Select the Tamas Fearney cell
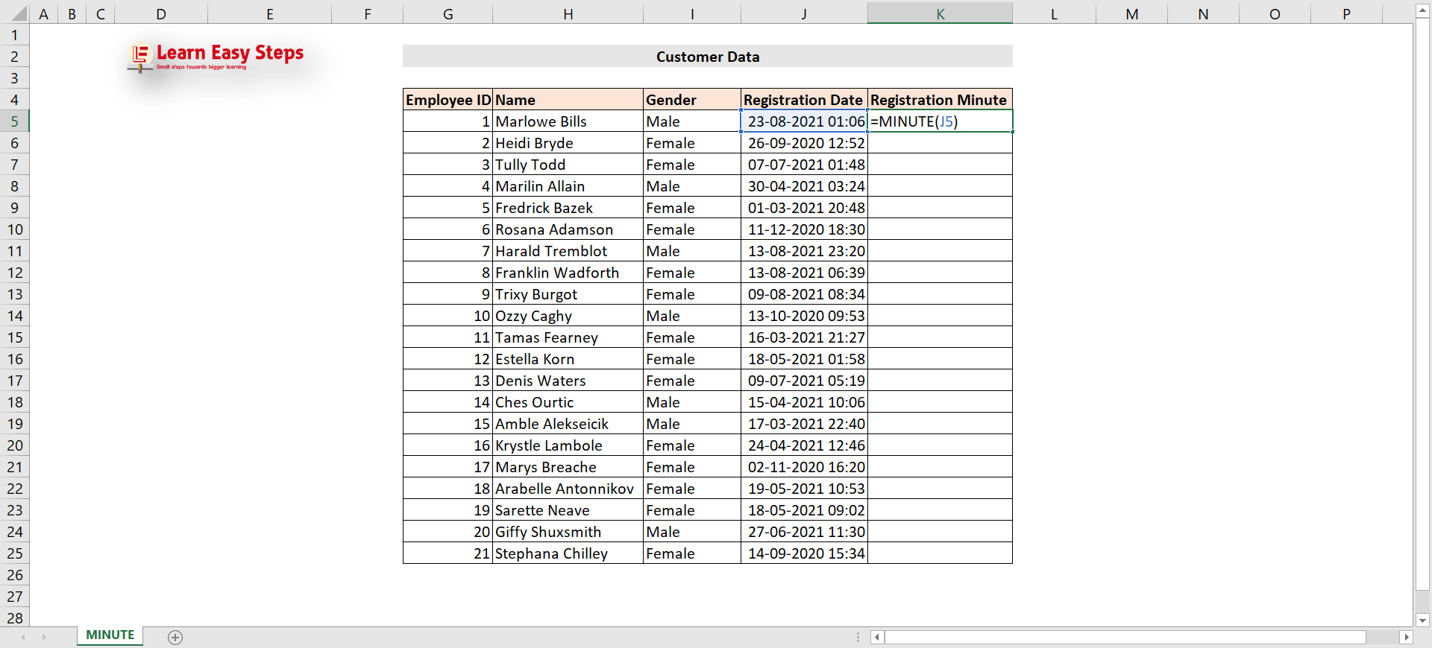This screenshot has width=1432, height=648. tap(568, 337)
